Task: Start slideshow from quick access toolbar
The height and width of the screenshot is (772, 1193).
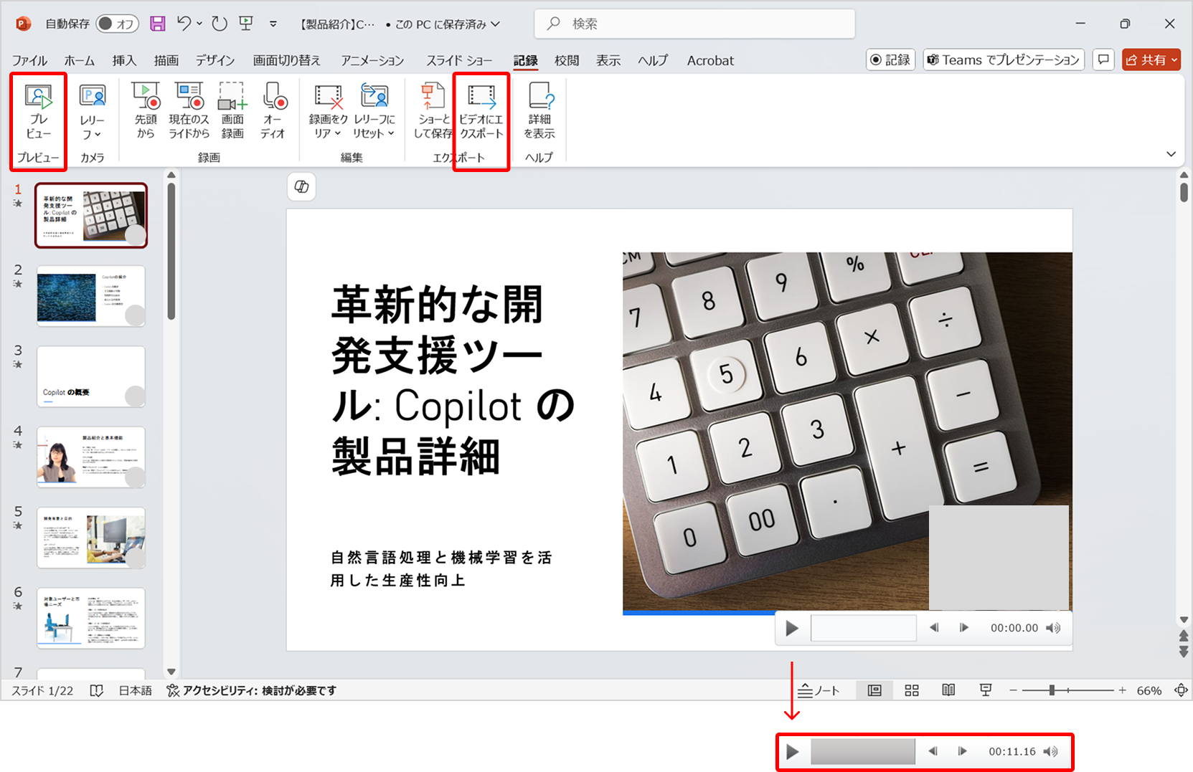Action: tap(246, 24)
